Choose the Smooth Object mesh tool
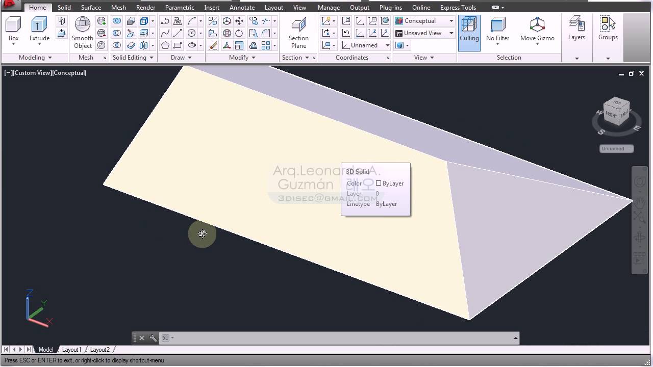 coord(83,33)
